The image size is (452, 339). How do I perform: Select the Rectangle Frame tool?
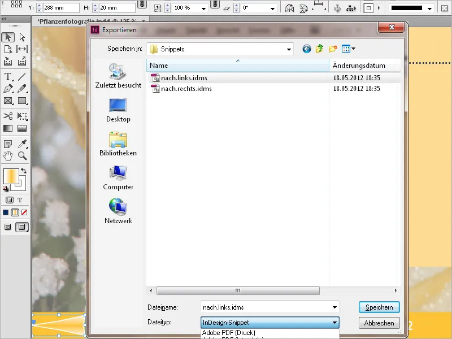coord(8,101)
